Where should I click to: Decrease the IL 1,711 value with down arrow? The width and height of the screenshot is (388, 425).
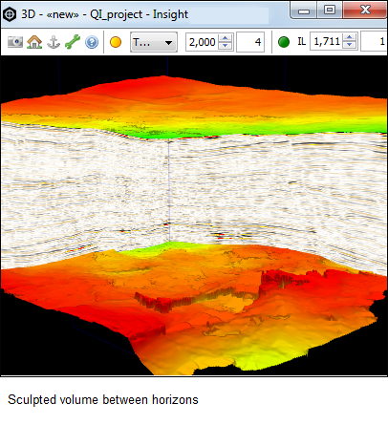click(350, 45)
